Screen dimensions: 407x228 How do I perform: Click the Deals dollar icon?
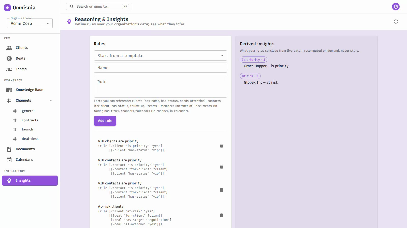pyautogui.click(x=9, y=59)
